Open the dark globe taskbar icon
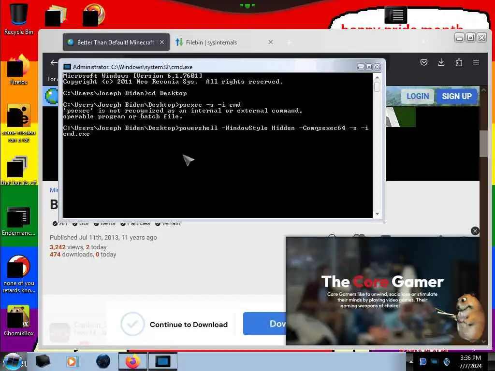 pos(103,361)
